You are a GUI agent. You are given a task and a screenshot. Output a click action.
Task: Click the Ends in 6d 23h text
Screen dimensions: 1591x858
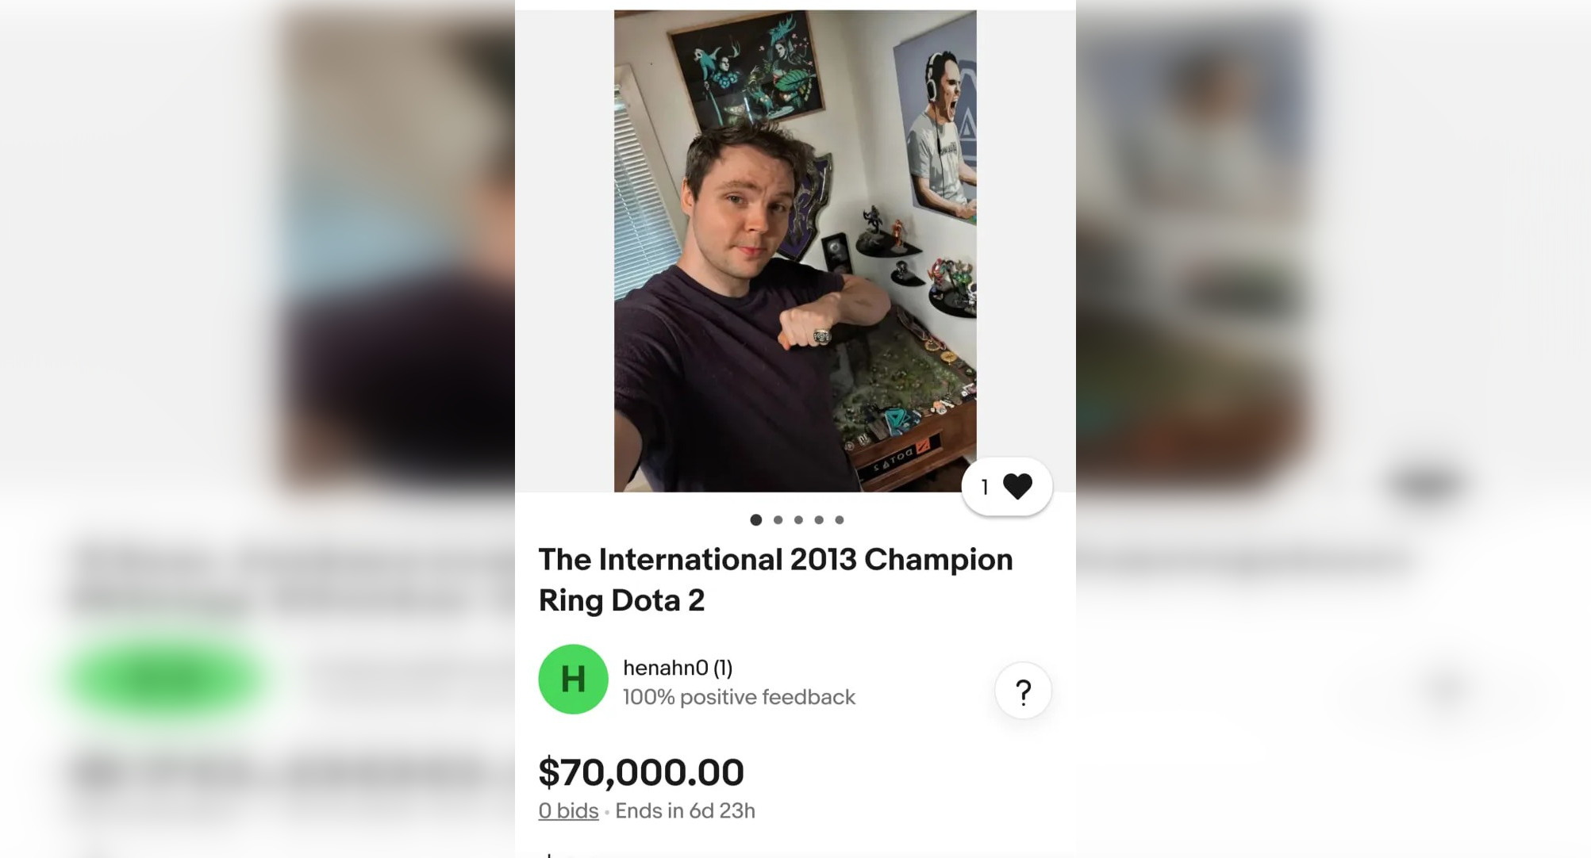tap(685, 811)
